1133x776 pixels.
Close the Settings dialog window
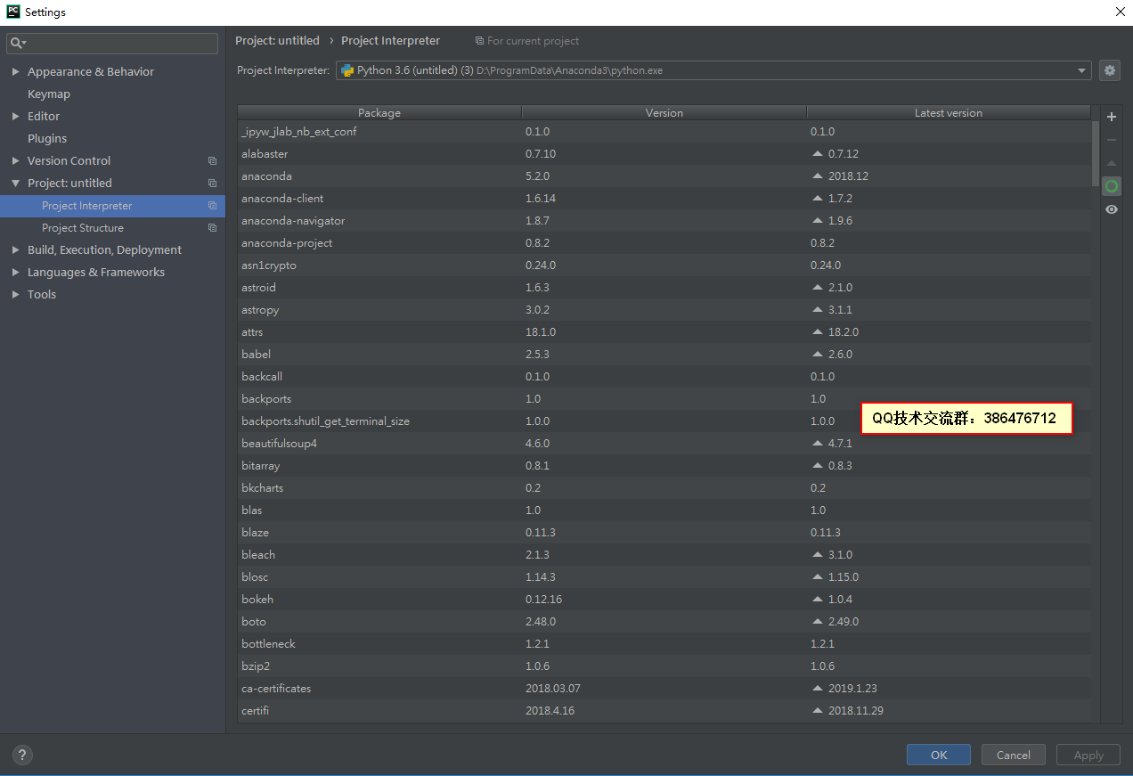pos(1120,12)
